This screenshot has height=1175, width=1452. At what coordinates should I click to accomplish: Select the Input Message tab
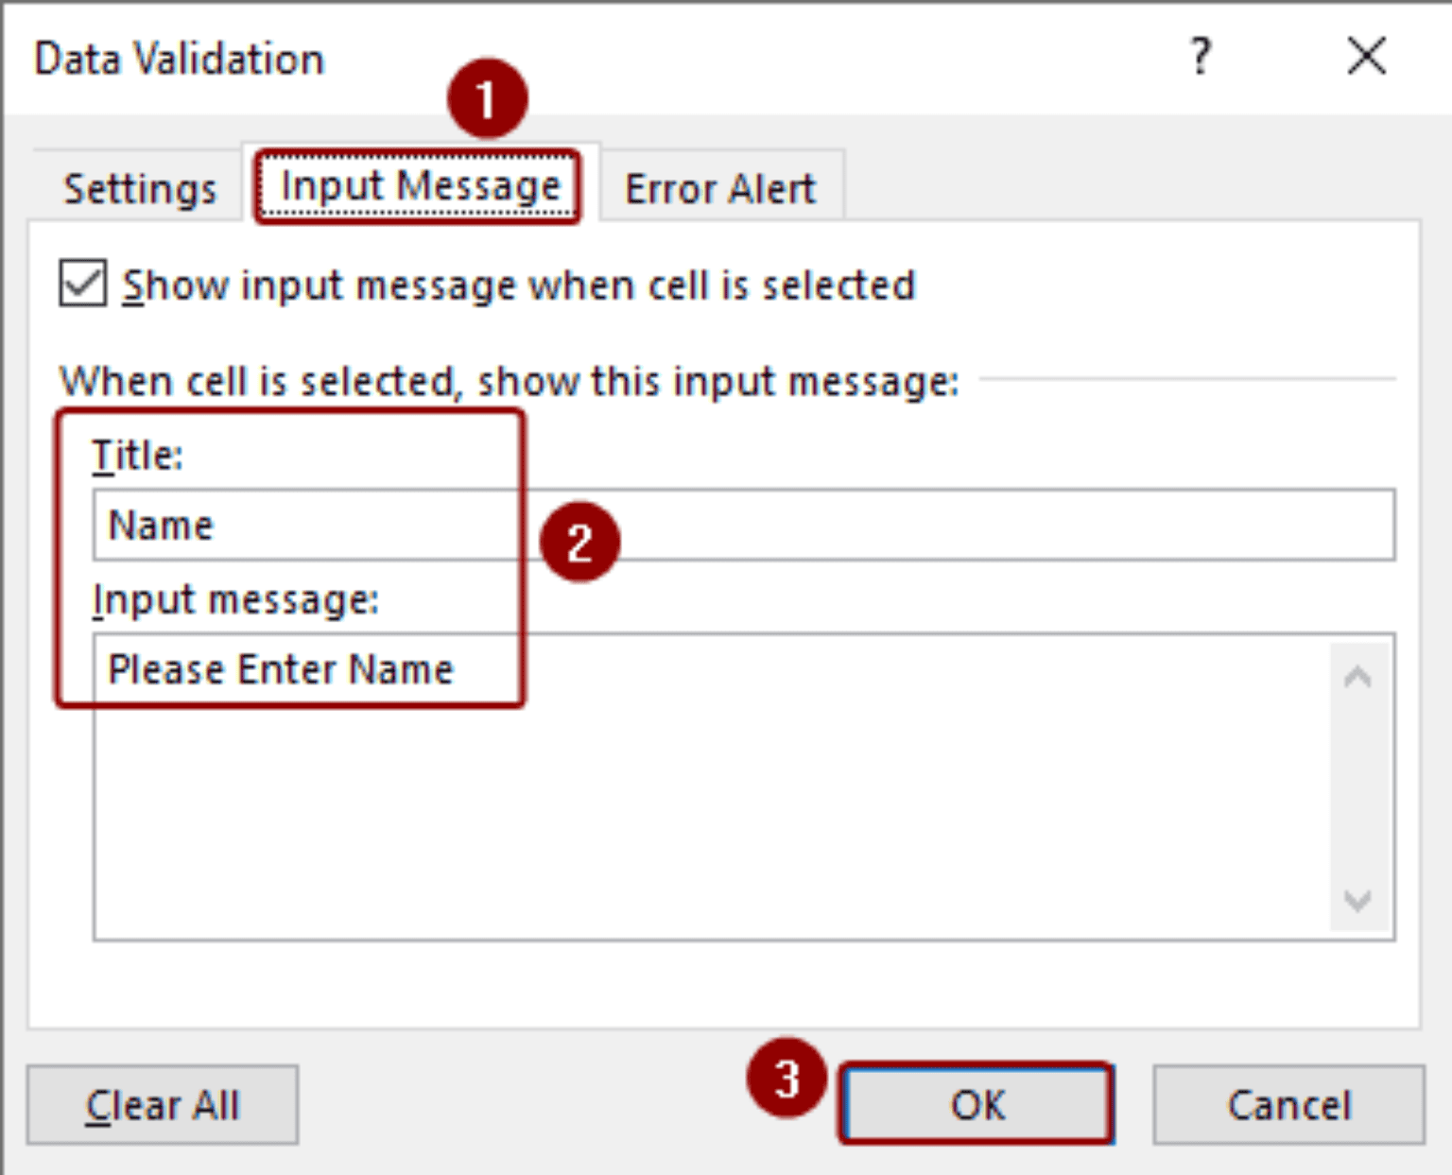pyautogui.click(x=419, y=185)
